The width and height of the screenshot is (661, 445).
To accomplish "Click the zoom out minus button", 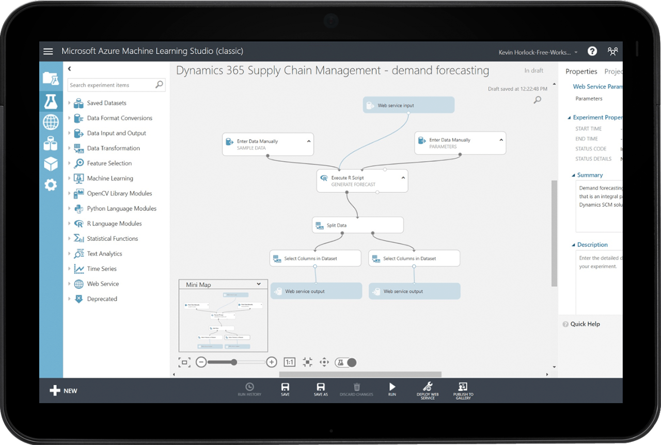I will pyautogui.click(x=201, y=362).
